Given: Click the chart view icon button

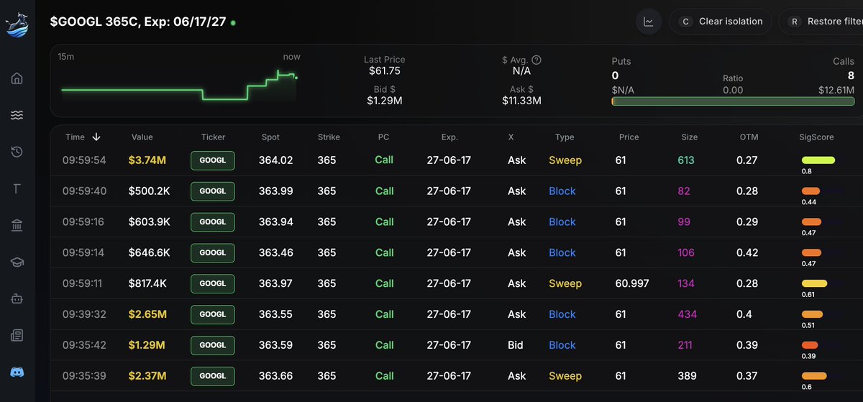Looking at the screenshot, I should pyautogui.click(x=649, y=22).
